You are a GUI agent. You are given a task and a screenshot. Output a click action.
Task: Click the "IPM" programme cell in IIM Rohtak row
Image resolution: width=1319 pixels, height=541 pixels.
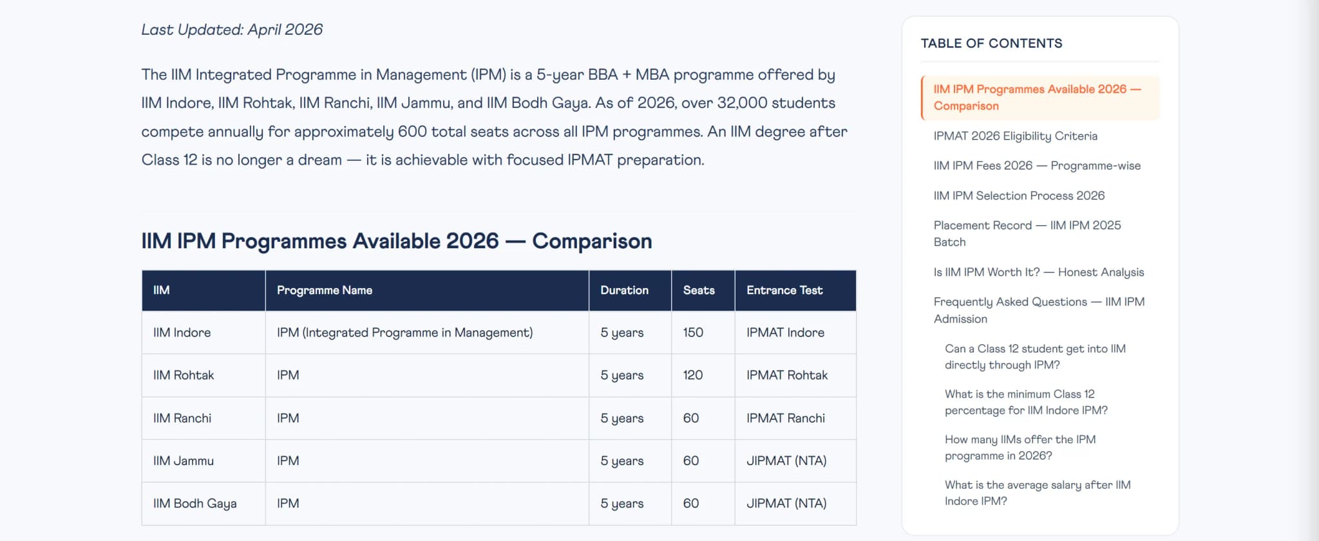(427, 376)
